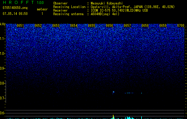Click the 0.8 frequency axis label
187x119 pixels.
point(2,83)
